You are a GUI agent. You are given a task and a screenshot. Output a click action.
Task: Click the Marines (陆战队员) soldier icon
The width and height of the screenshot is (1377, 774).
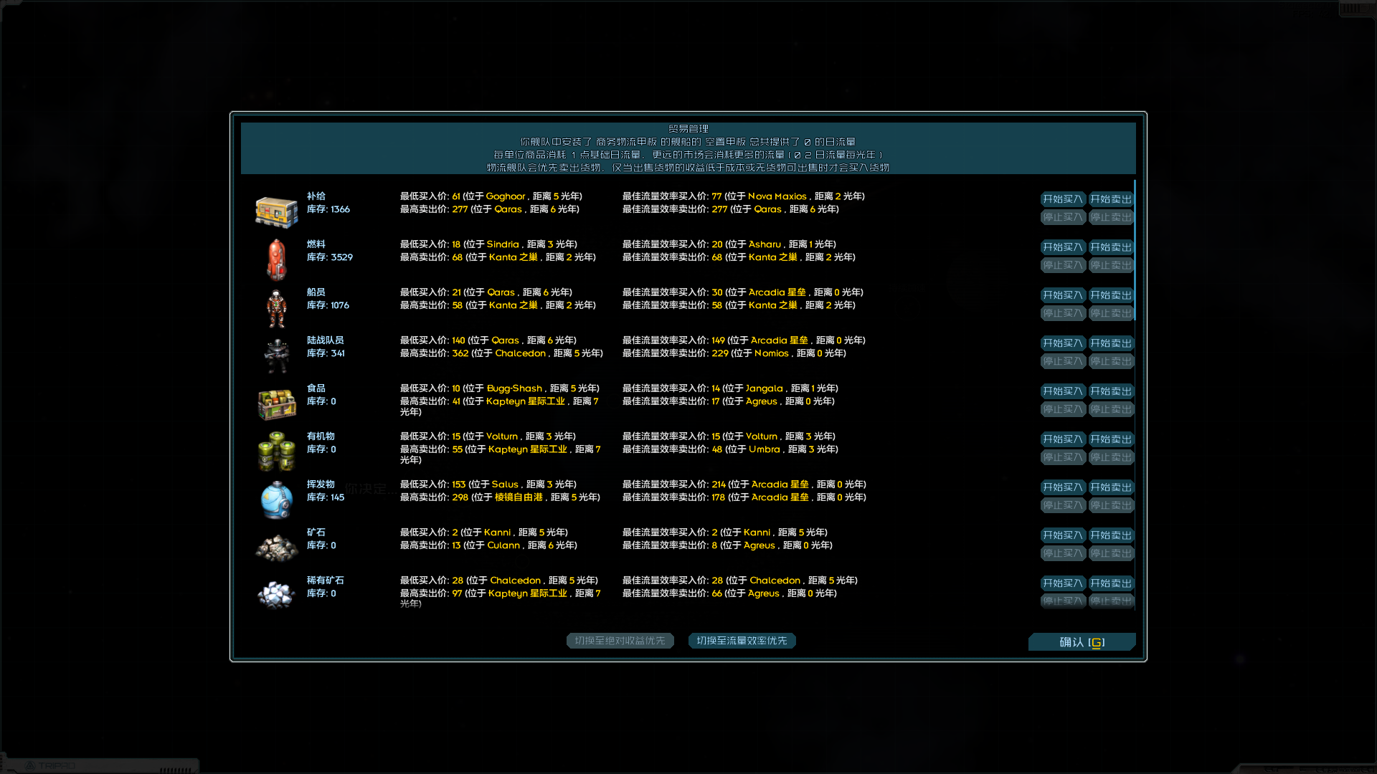276,355
